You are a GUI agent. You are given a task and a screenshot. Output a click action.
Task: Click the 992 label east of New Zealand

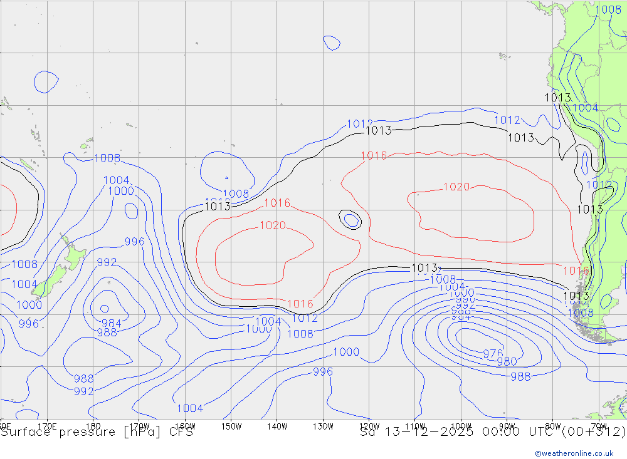coord(107,262)
